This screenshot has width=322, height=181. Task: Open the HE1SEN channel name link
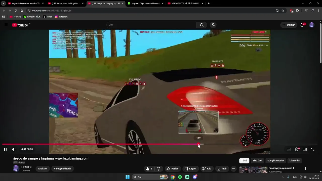coord(26,167)
